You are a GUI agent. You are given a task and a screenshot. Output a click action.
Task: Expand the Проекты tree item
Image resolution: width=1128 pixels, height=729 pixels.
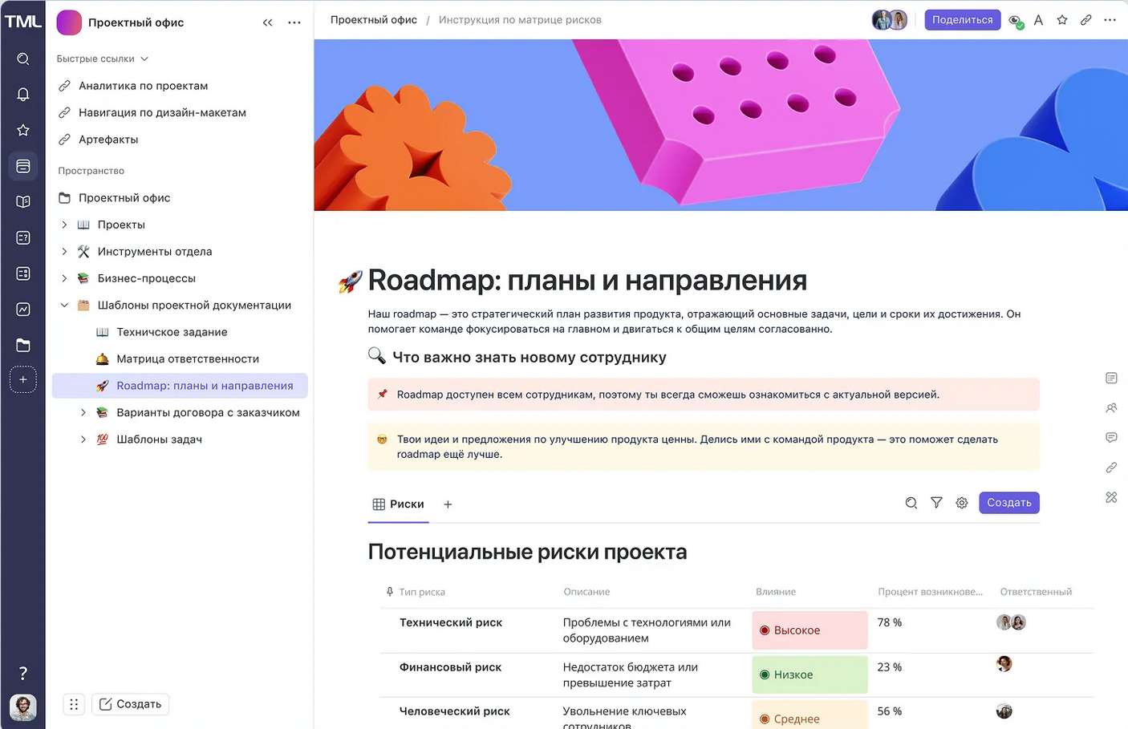[x=65, y=225]
